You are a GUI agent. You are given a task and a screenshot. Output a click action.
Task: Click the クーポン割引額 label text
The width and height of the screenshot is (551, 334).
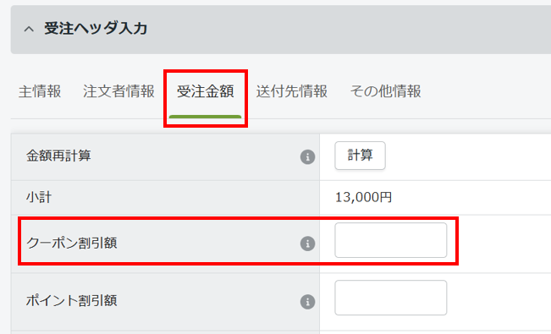click(x=72, y=243)
